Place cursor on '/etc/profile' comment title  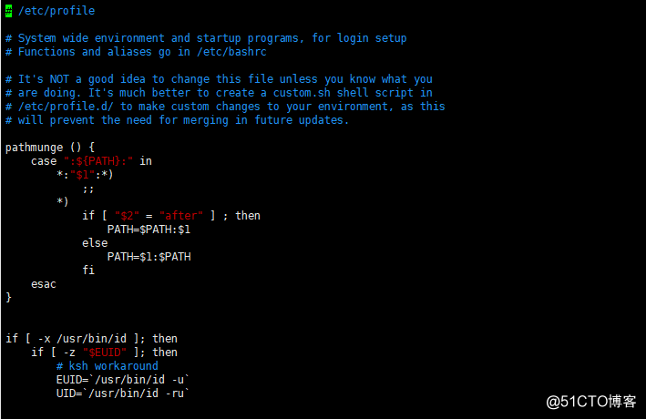point(56,11)
